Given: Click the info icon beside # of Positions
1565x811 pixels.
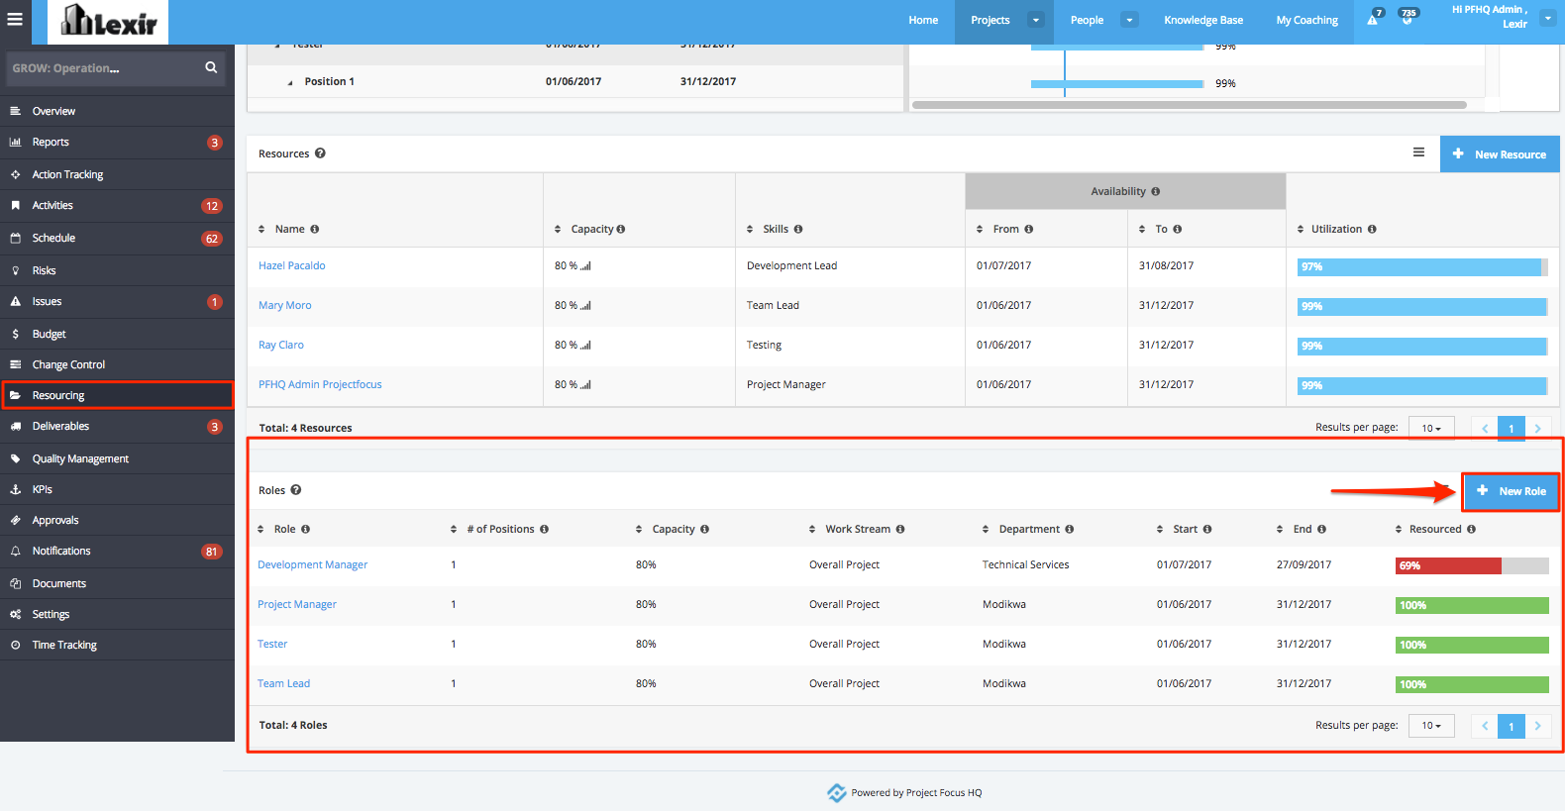Looking at the screenshot, I should click(544, 529).
